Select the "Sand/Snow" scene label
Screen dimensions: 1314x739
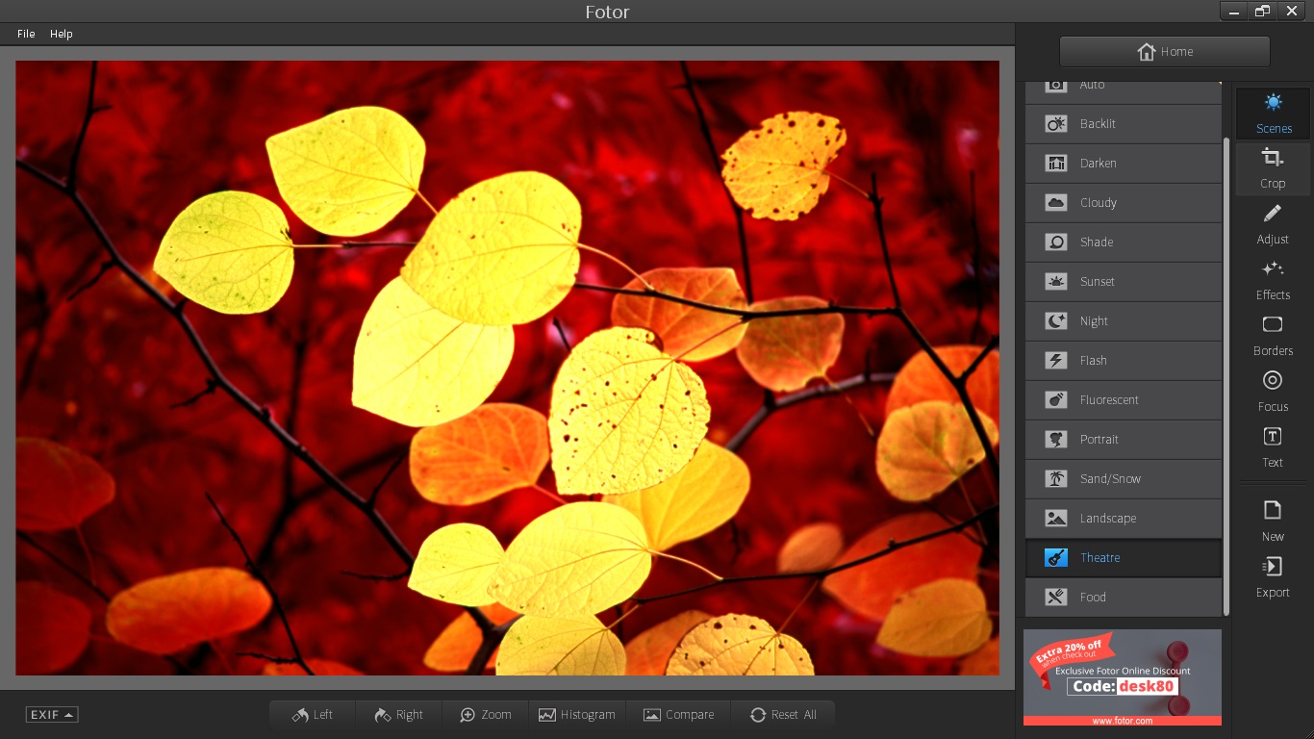(1110, 479)
